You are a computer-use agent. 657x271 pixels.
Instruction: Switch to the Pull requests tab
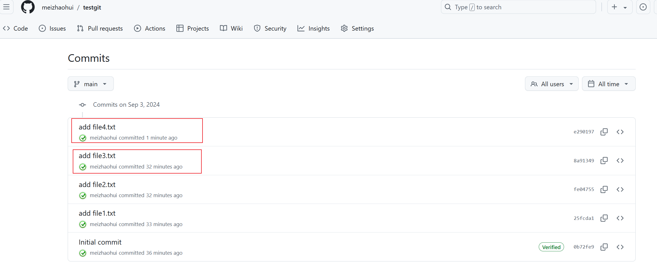click(100, 28)
